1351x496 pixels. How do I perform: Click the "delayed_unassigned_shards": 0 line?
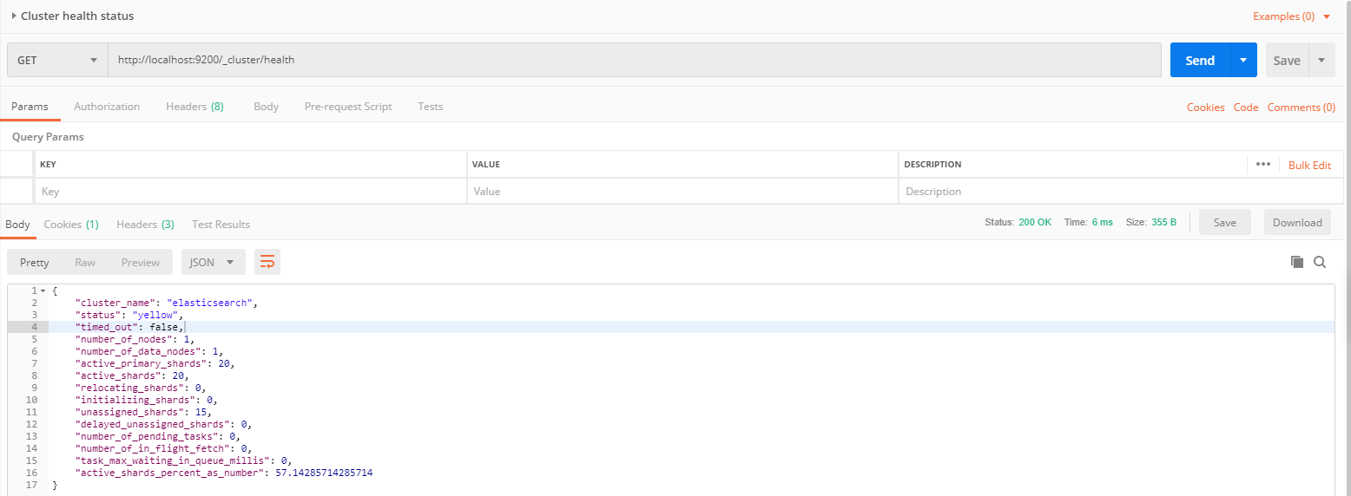point(163,424)
